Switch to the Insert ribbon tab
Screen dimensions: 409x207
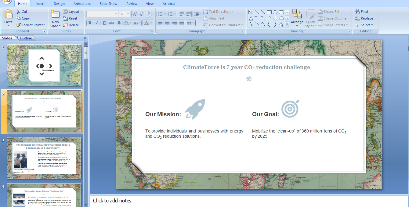40,4
